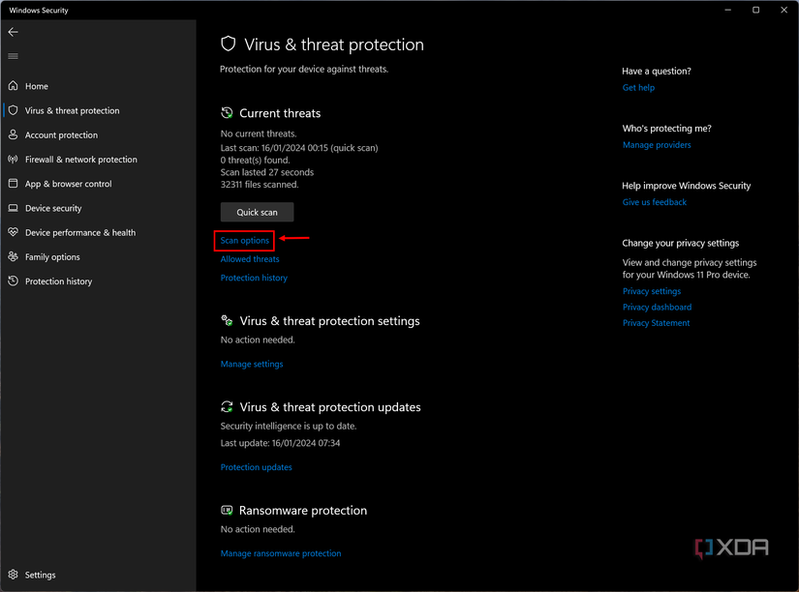The width and height of the screenshot is (799, 592).
Task: Open Settings in sidebar bottom
Action: [41, 575]
